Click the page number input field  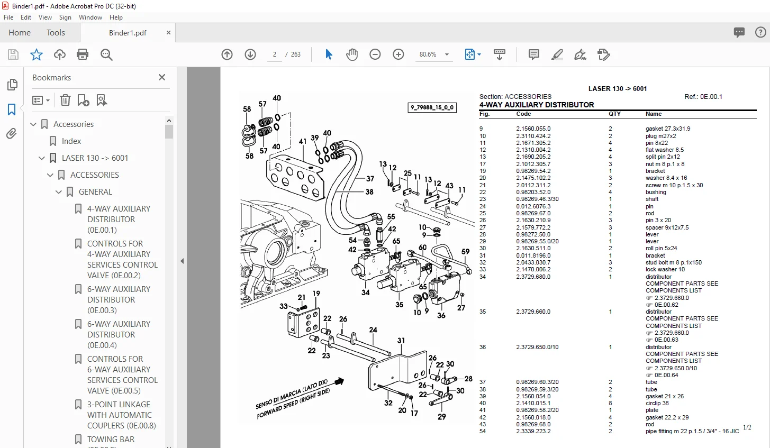click(275, 54)
